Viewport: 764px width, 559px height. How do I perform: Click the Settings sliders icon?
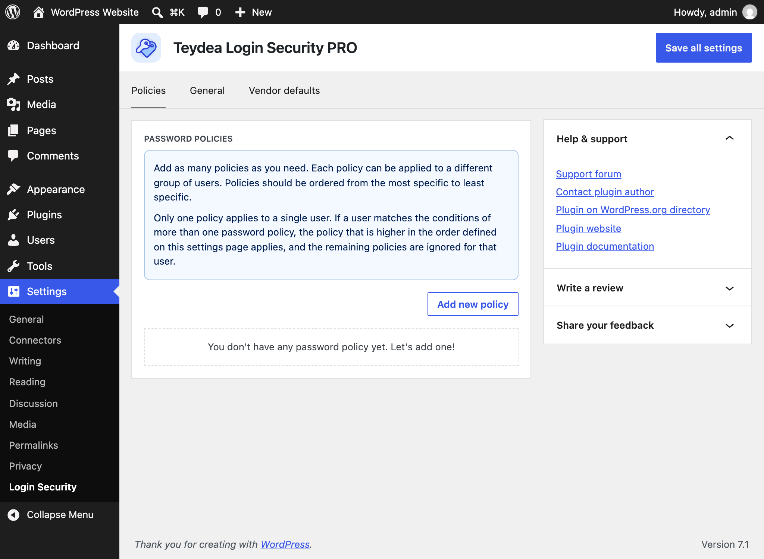[13, 291]
